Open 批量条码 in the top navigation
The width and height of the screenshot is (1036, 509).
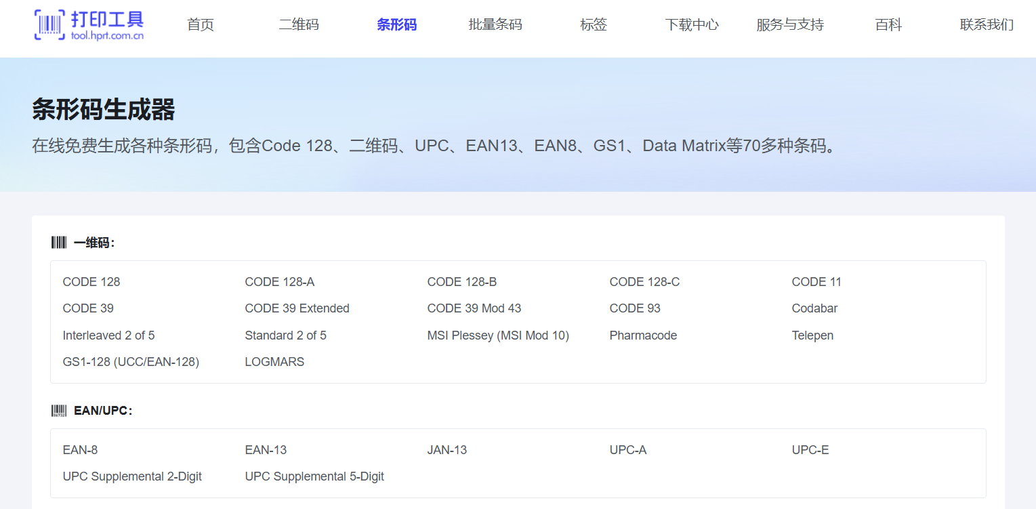click(x=495, y=25)
